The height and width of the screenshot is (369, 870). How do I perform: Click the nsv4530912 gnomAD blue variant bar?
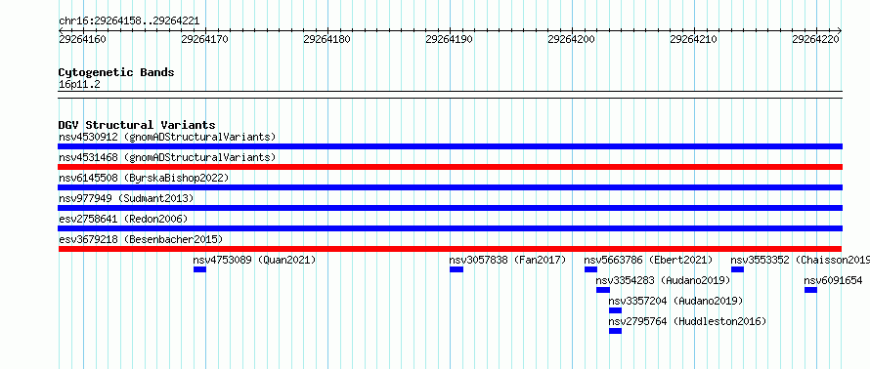click(x=450, y=146)
